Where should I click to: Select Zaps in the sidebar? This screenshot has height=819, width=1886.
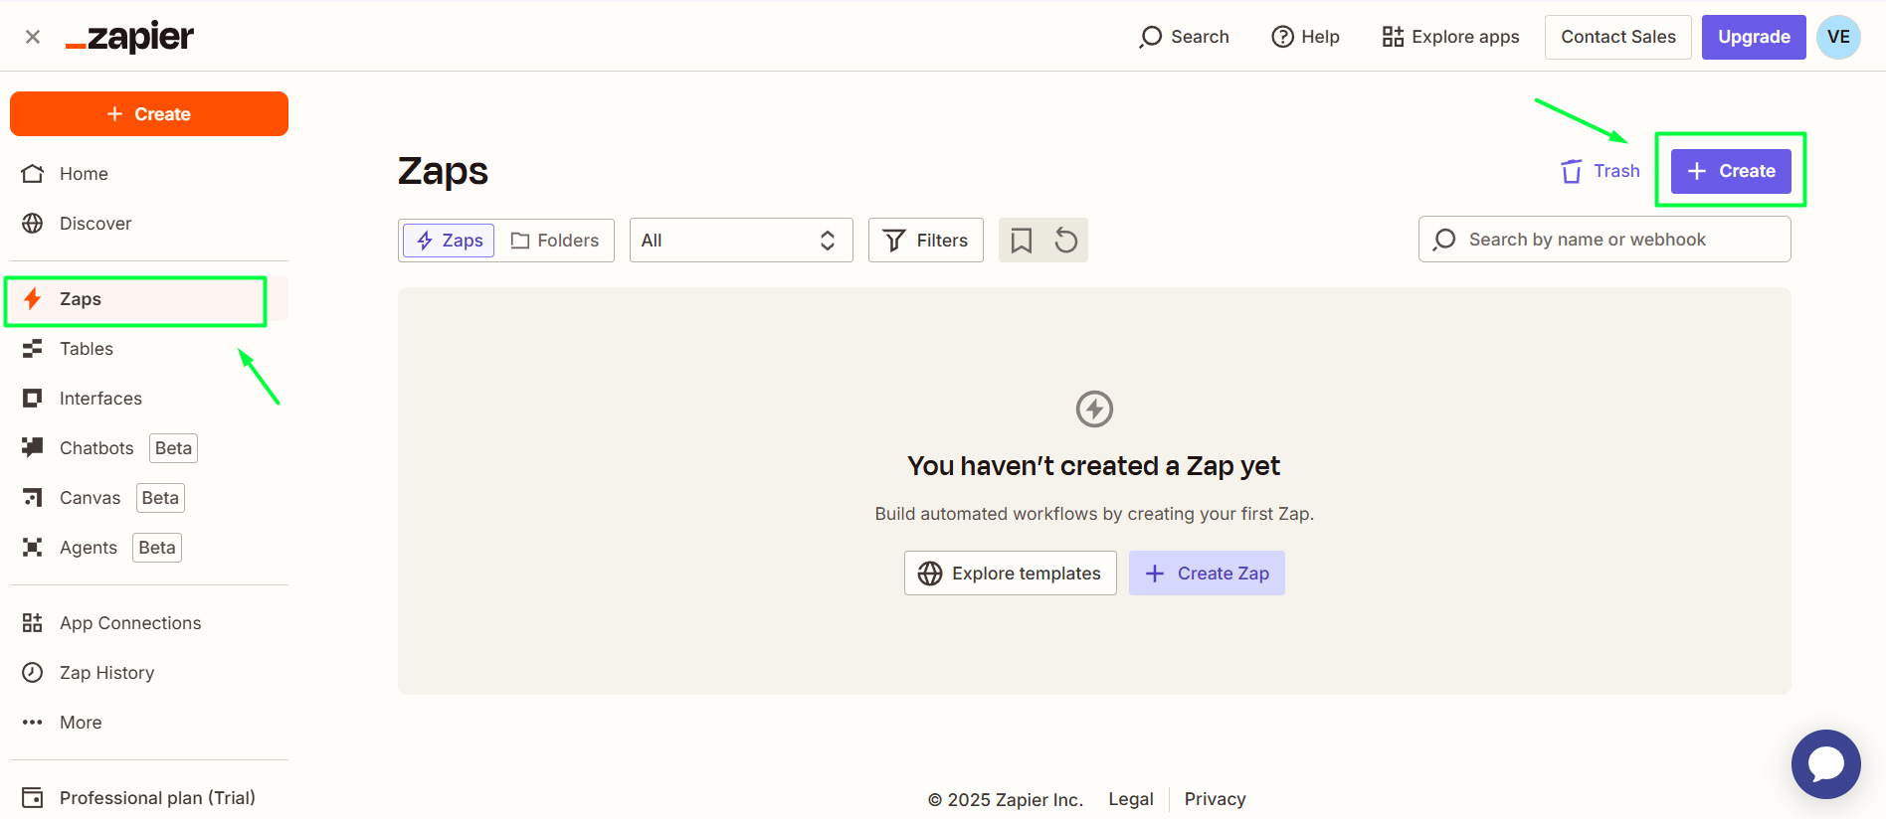[149, 299]
